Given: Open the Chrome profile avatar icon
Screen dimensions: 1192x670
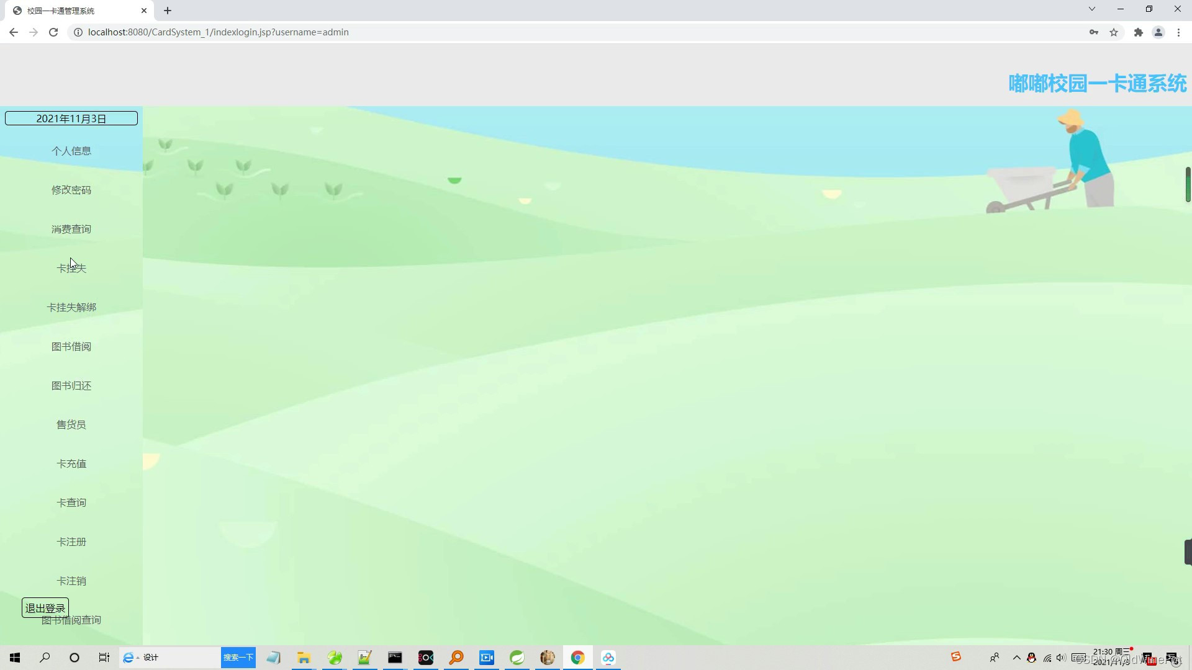Looking at the screenshot, I should pyautogui.click(x=1158, y=32).
